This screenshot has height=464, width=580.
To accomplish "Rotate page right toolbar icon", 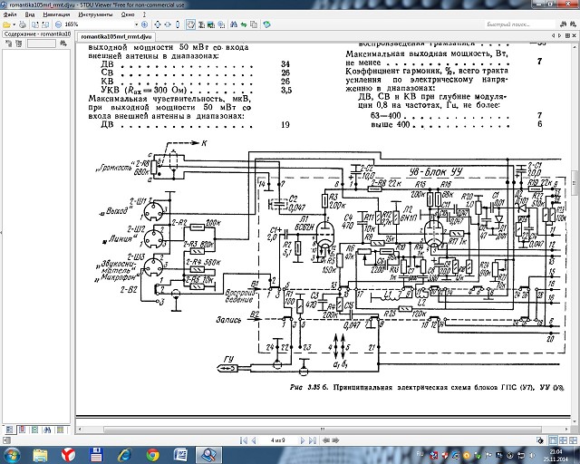I will pyautogui.click(x=45, y=24).
